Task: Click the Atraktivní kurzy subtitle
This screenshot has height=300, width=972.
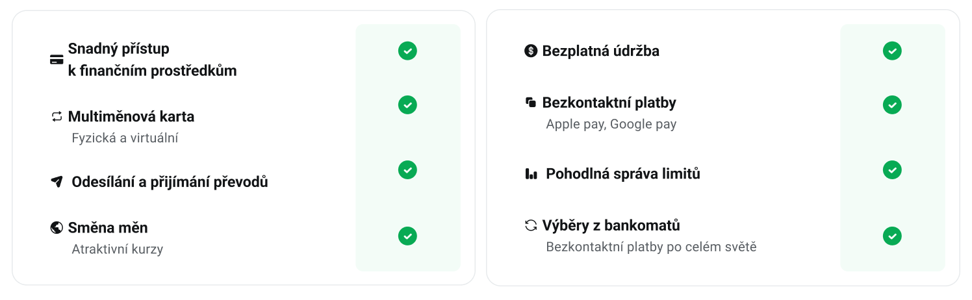Action: [x=117, y=249]
